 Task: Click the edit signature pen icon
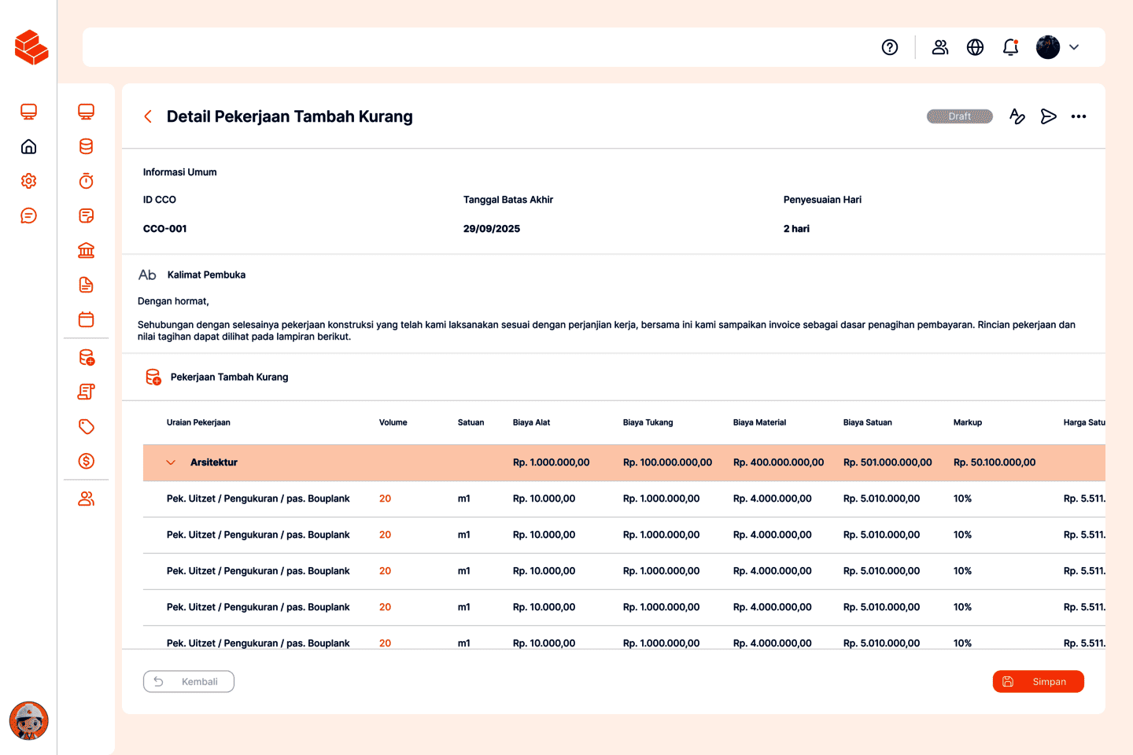click(x=1017, y=116)
